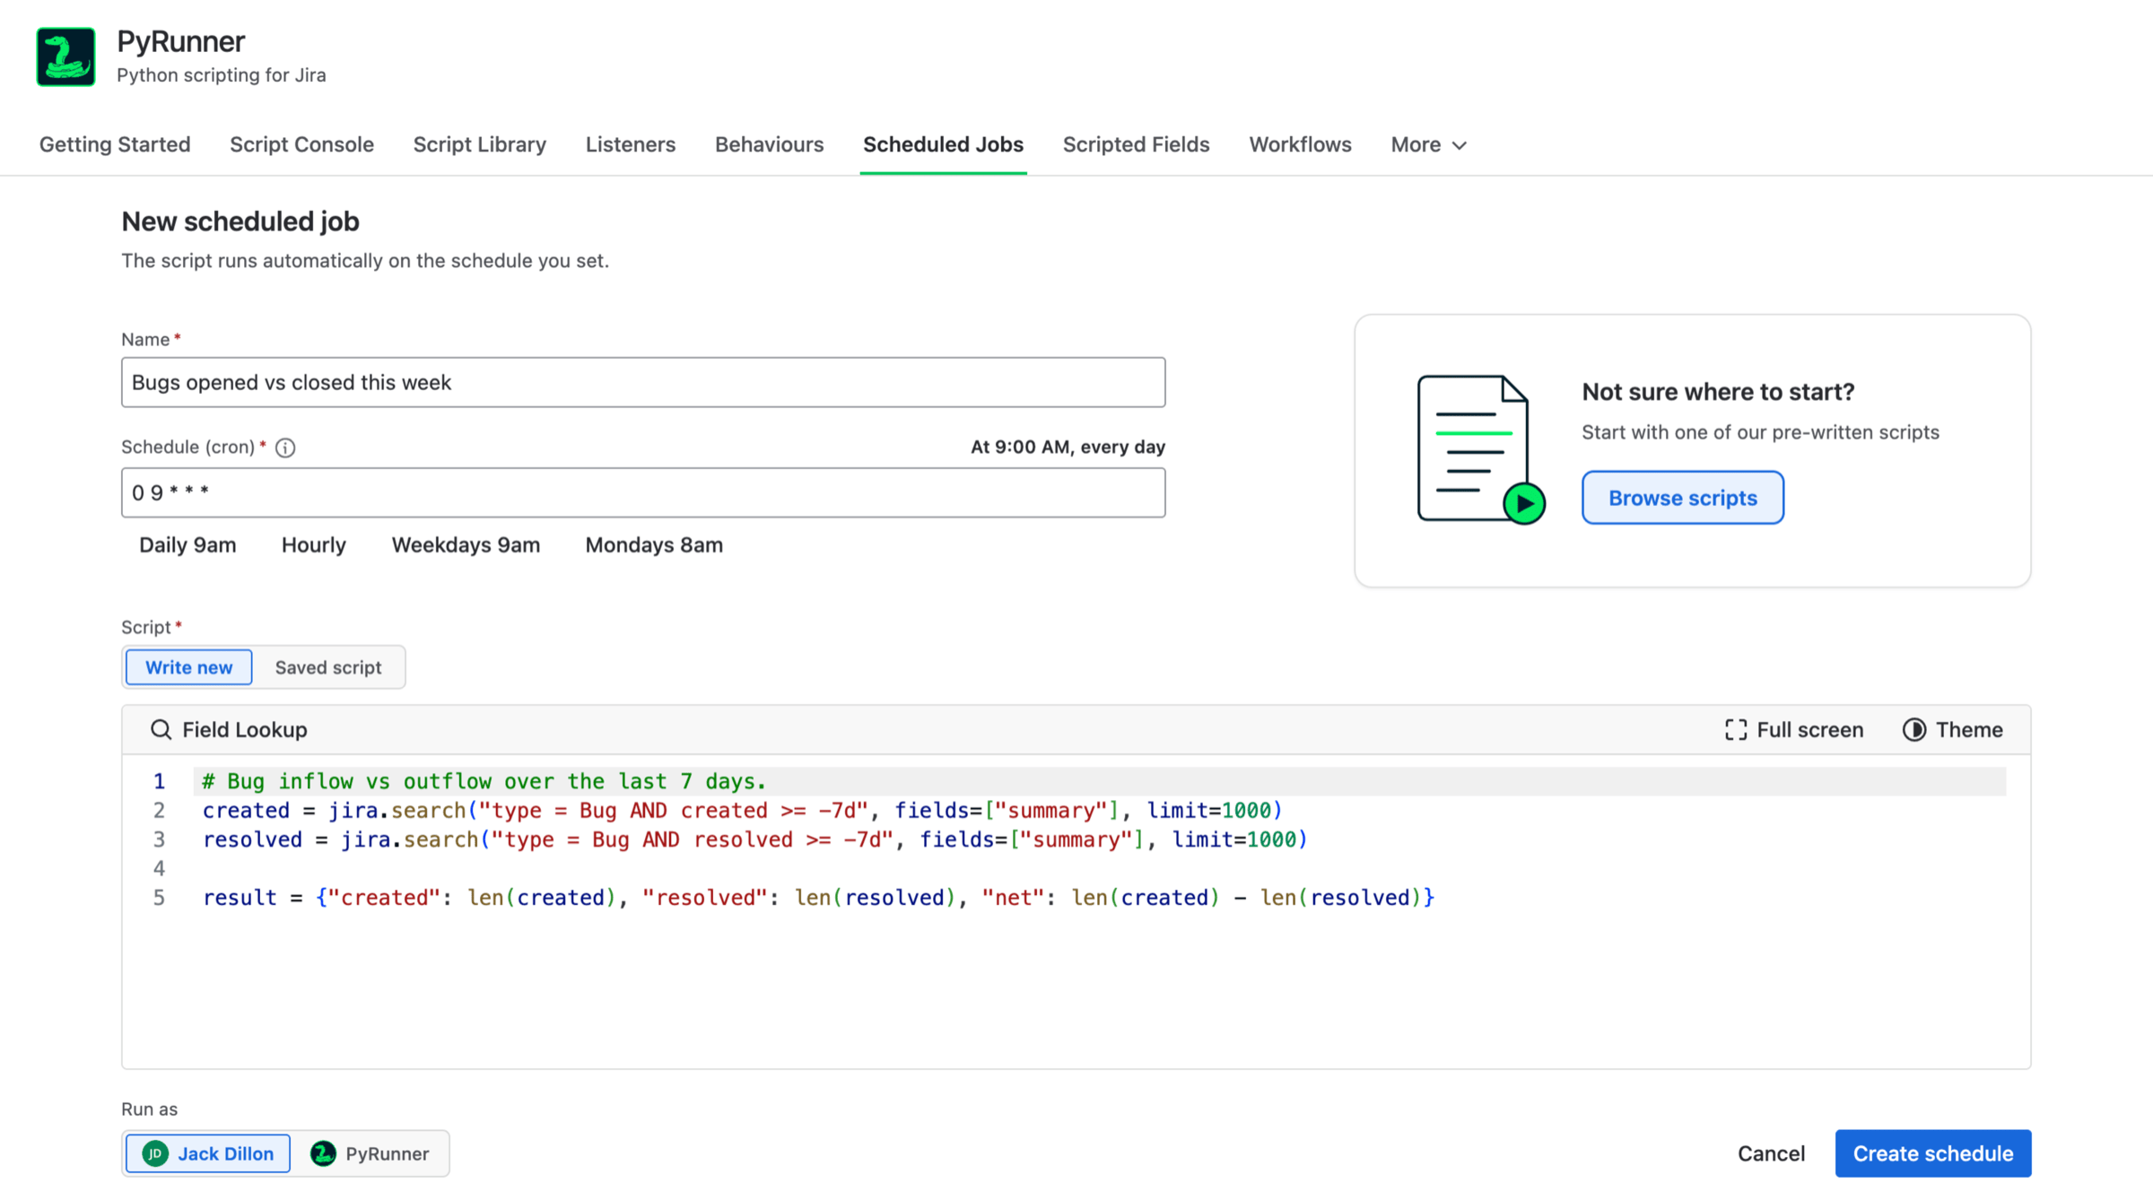The height and width of the screenshot is (1200, 2153).
Task: Apply the Hourly schedule preset
Action: 314,544
